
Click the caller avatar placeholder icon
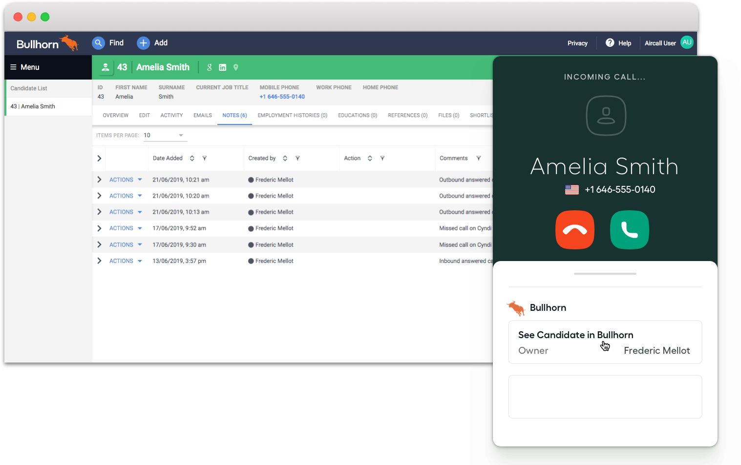606,116
